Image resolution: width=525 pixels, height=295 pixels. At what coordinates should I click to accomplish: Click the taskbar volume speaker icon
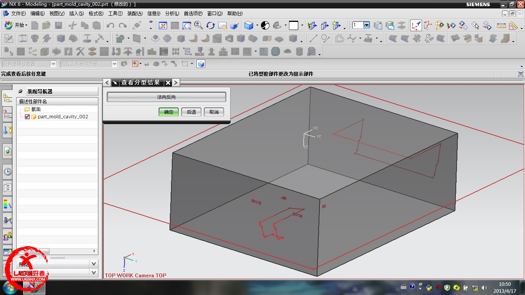[x=484, y=287]
